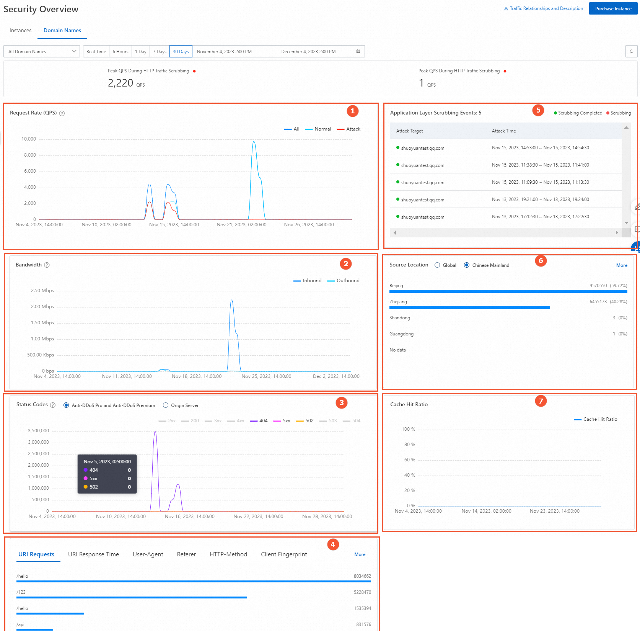Click events table scroll-down arrow
This screenshot has width=640, height=631.
(x=626, y=222)
